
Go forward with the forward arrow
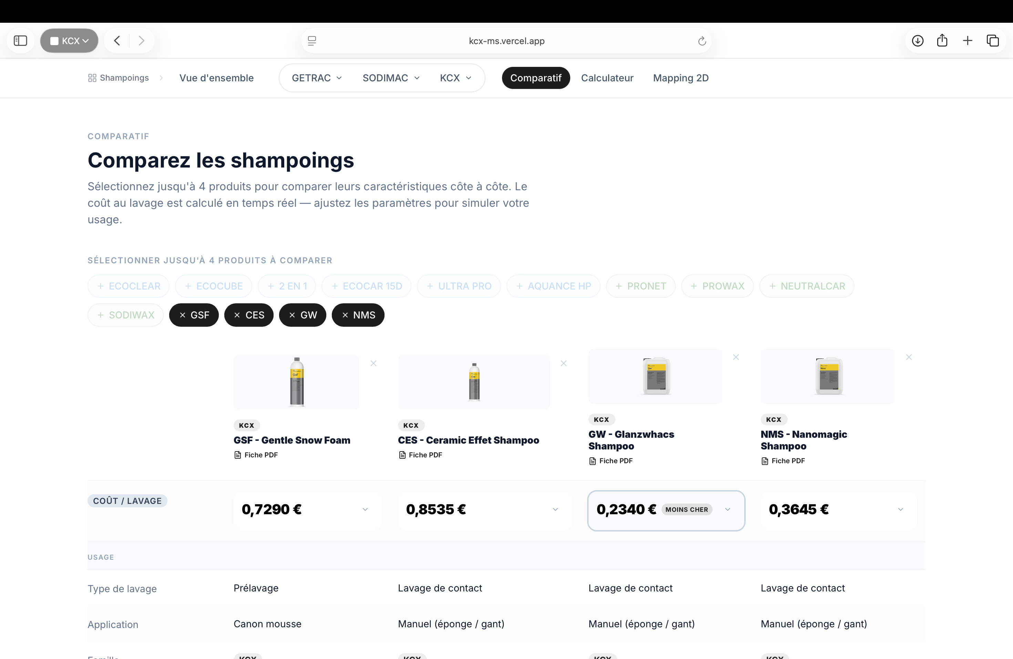pyautogui.click(x=141, y=41)
